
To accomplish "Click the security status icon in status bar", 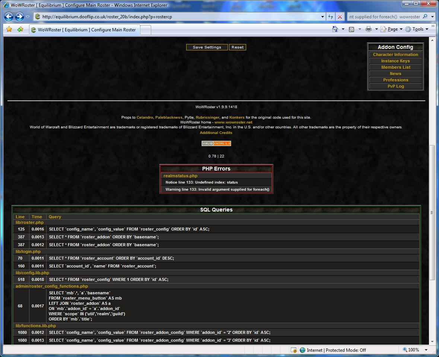I will coord(294,350).
